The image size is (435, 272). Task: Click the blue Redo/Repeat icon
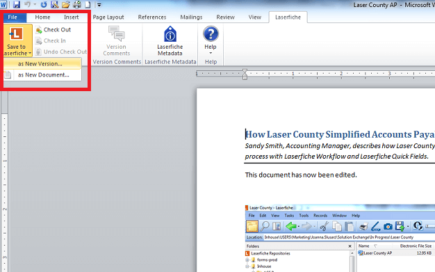point(44,4)
